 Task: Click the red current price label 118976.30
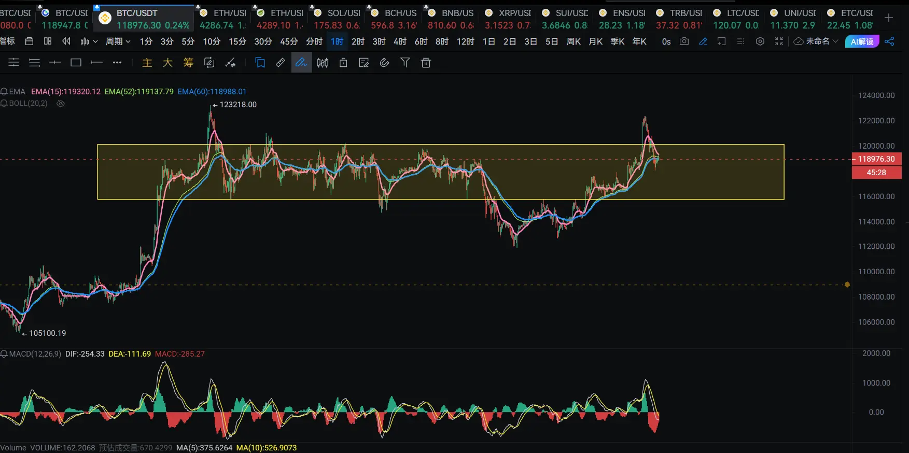pos(876,159)
